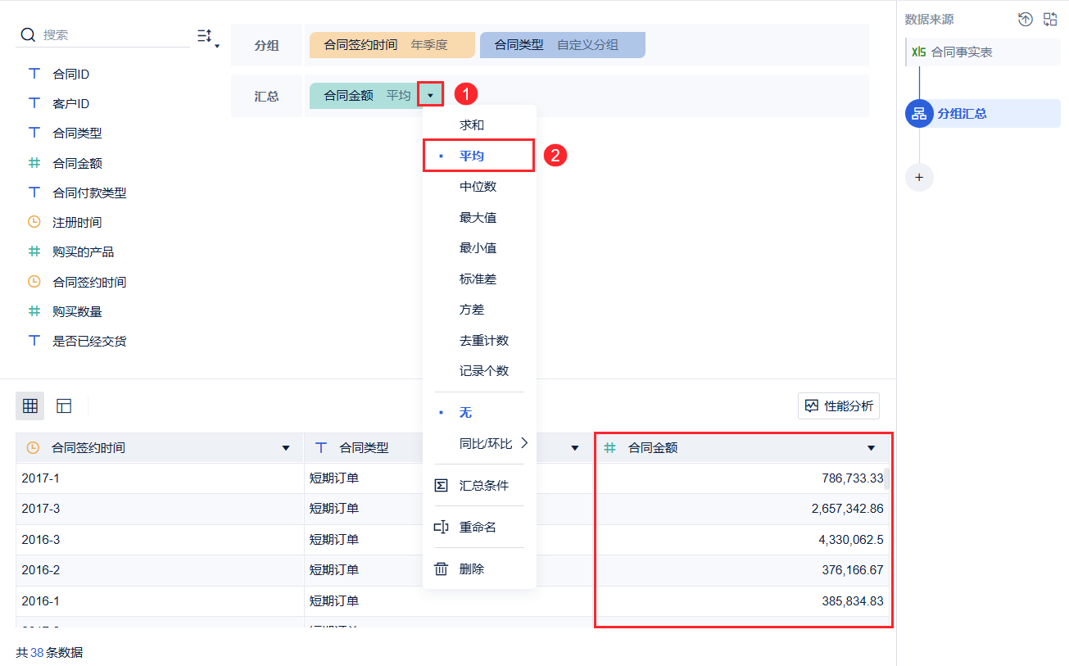Click the 删除 trash icon

pyautogui.click(x=441, y=569)
